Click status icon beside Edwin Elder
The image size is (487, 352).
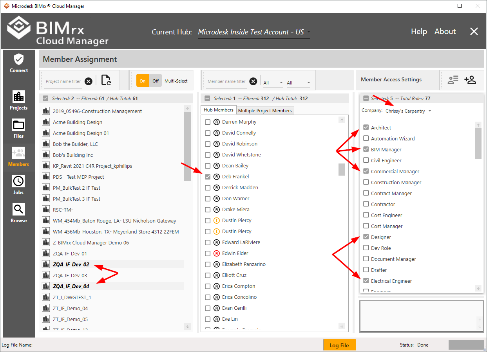point(216,253)
